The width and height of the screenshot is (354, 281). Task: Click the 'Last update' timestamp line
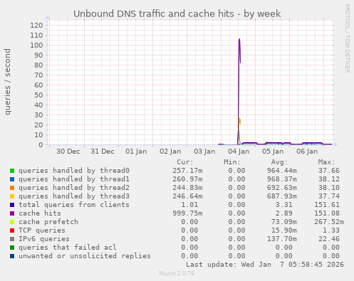click(265, 265)
